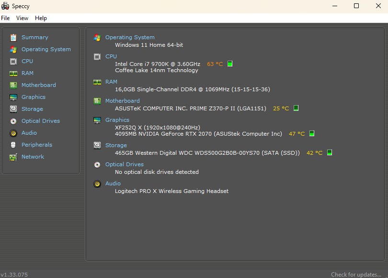
Task: Click Logitech PRO X Wireless Gaming Headset text
Action: [x=172, y=191]
